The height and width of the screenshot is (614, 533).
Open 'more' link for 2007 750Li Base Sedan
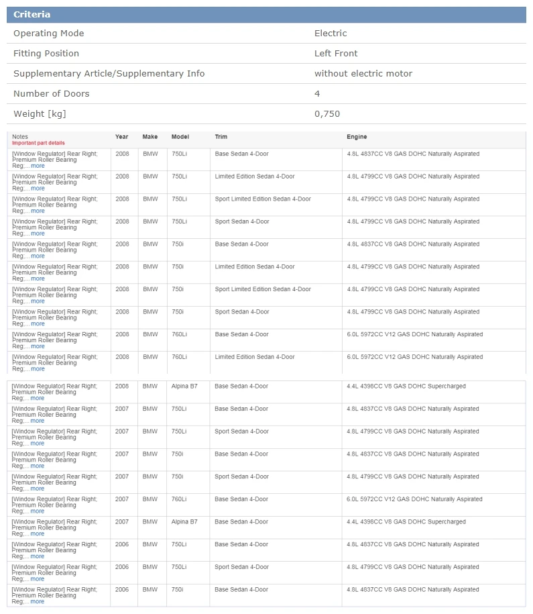click(x=37, y=421)
